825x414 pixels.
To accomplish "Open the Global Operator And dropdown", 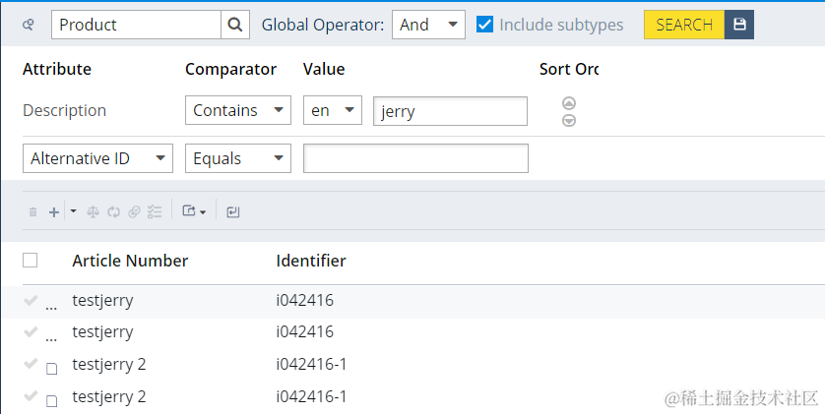I will point(428,25).
